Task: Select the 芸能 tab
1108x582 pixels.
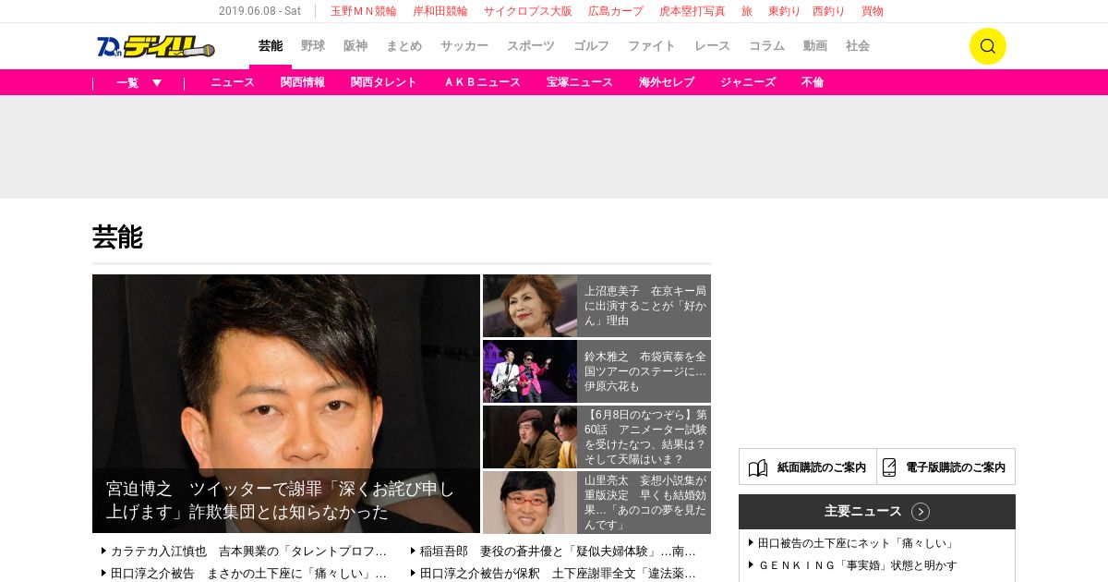Action: point(271,46)
